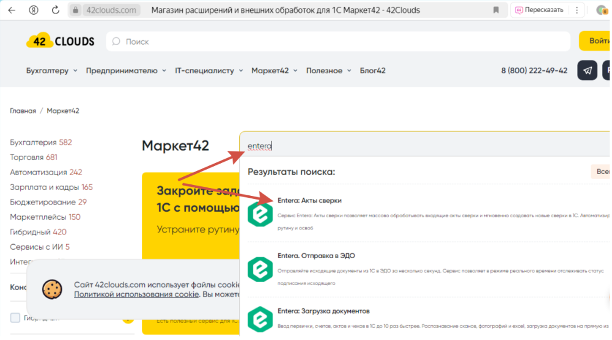The width and height of the screenshot is (612, 340).
Task: Expand the Полезное menu
Action: point(329,70)
